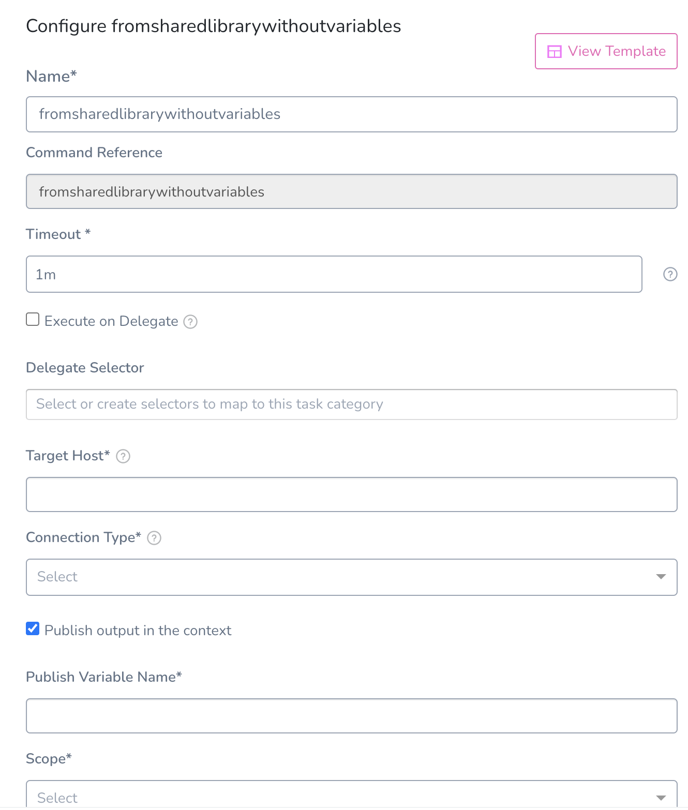Click the View Template button
688x810 pixels.
606,51
